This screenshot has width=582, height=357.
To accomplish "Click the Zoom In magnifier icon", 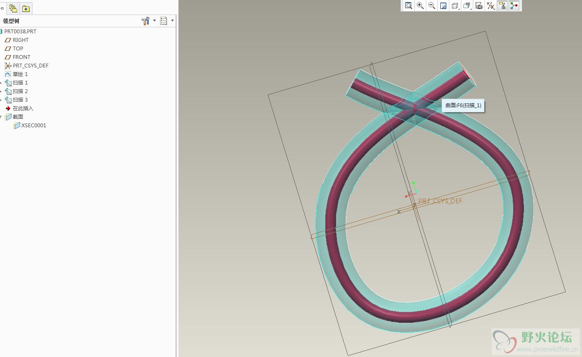I will 420,6.
